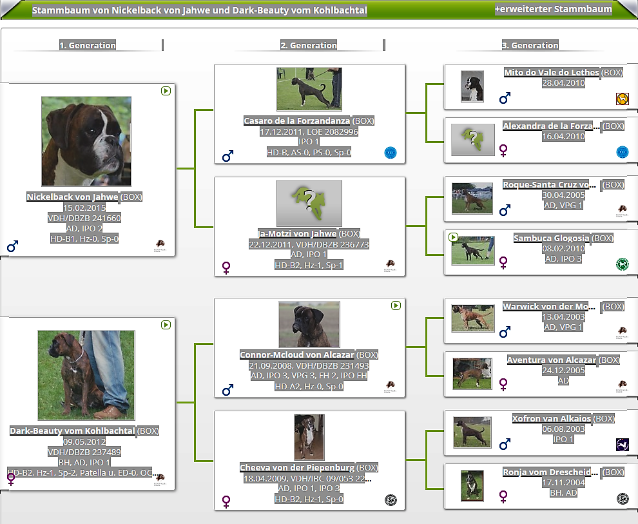Expand the '+erweiterter Stammbaum' pedigree
This screenshot has width=638, height=524.
point(553,10)
